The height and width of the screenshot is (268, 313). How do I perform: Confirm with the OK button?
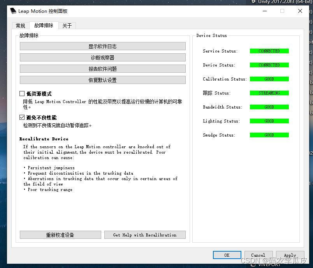227,255
